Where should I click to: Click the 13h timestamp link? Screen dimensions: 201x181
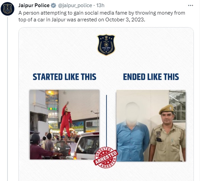tap(100, 5)
